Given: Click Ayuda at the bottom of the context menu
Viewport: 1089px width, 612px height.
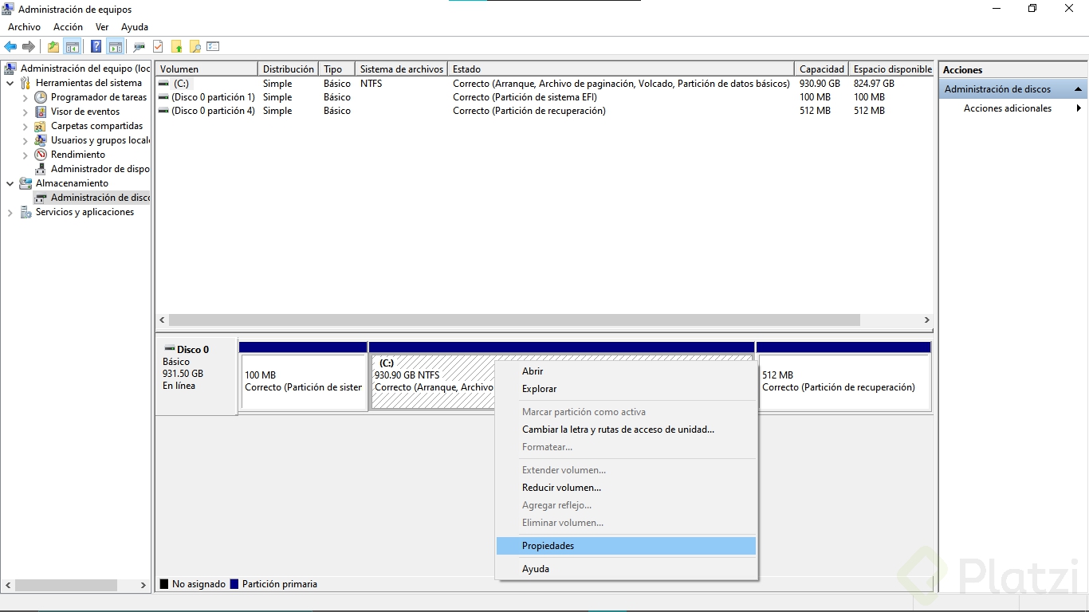Looking at the screenshot, I should click(626, 569).
